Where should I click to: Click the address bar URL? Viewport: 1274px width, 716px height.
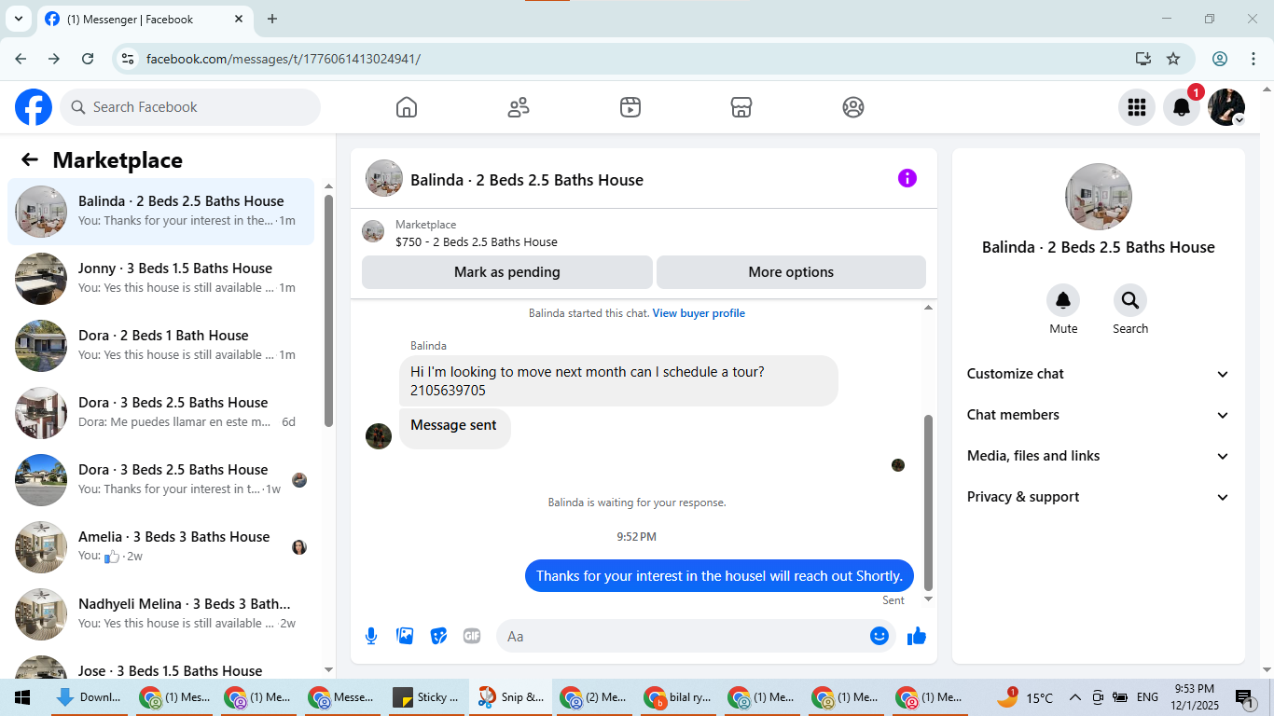tap(284, 59)
